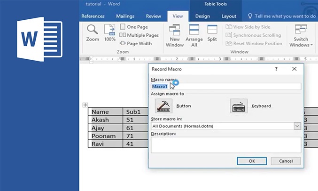Click the 100% zoom icon

point(109,30)
